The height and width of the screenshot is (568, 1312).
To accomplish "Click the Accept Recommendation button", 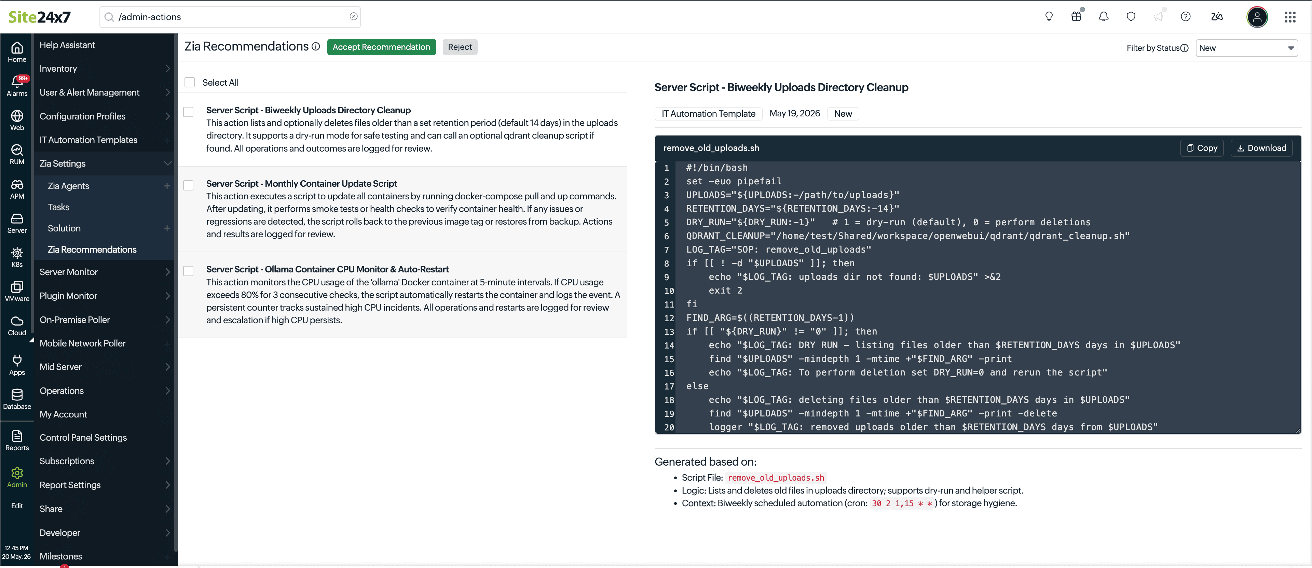I will click(x=382, y=47).
